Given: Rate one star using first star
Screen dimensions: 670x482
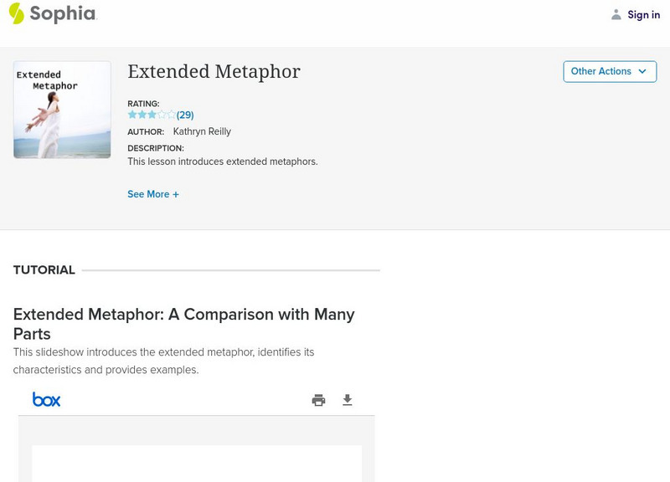Looking at the screenshot, I should tap(131, 115).
